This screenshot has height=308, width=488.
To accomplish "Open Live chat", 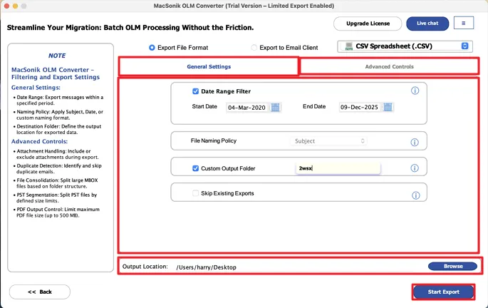I will click(427, 24).
